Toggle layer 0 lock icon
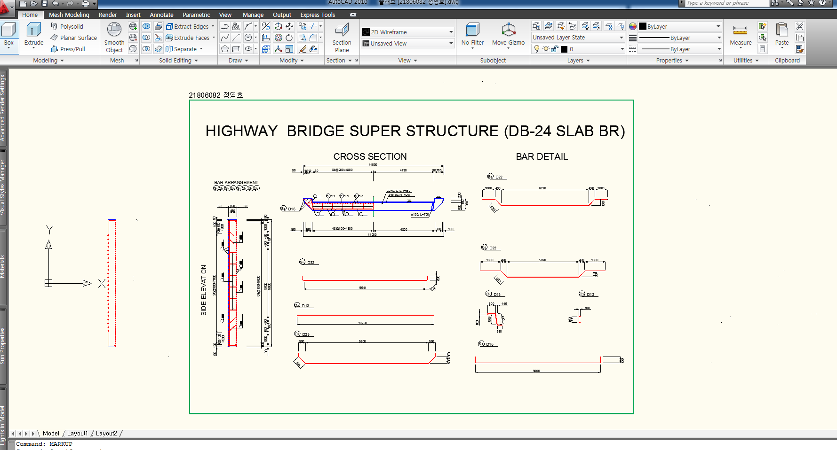Viewport: 837px width, 450px height. tap(555, 49)
